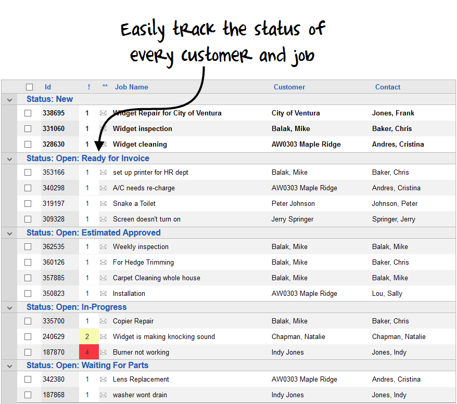The width and height of the screenshot is (457, 404).
Task: Sort by Job Name column header
Action: click(132, 87)
